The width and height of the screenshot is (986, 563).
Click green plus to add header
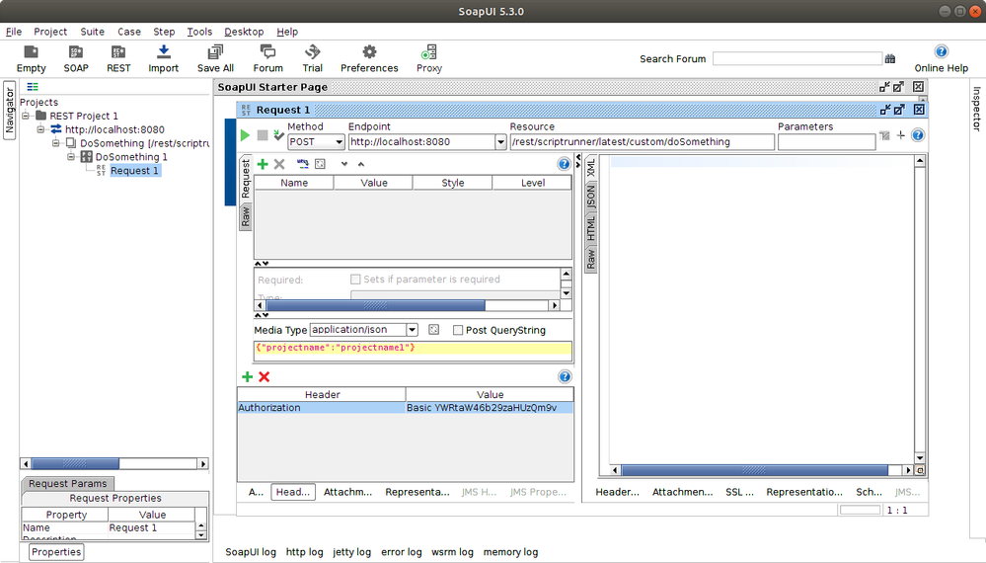247,377
